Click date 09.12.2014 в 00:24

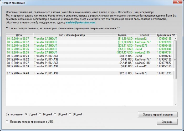coord(18,56)
